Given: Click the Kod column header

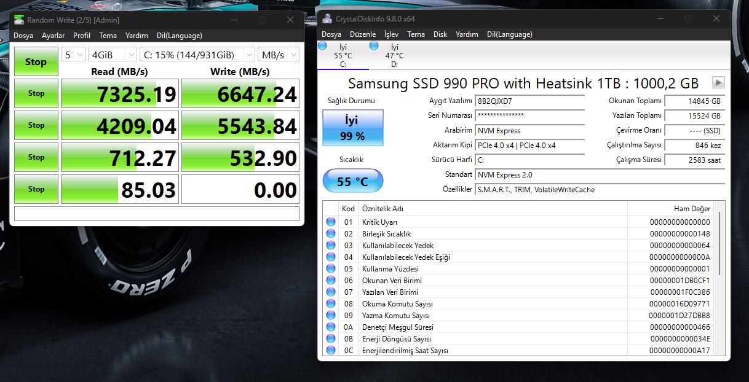Looking at the screenshot, I should (349, 208).
